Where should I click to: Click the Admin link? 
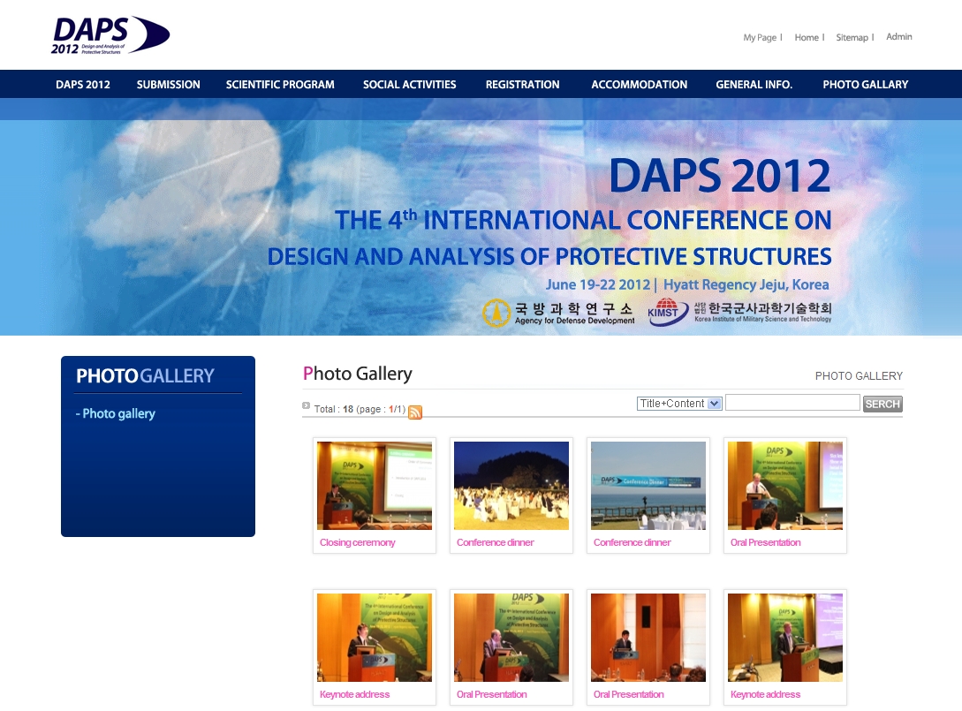[898, 37]
